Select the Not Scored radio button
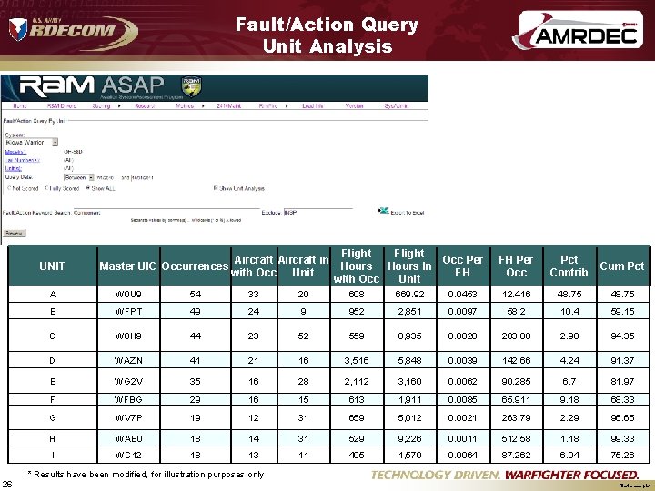The image size is (655, 491). [x=10, y=189]
